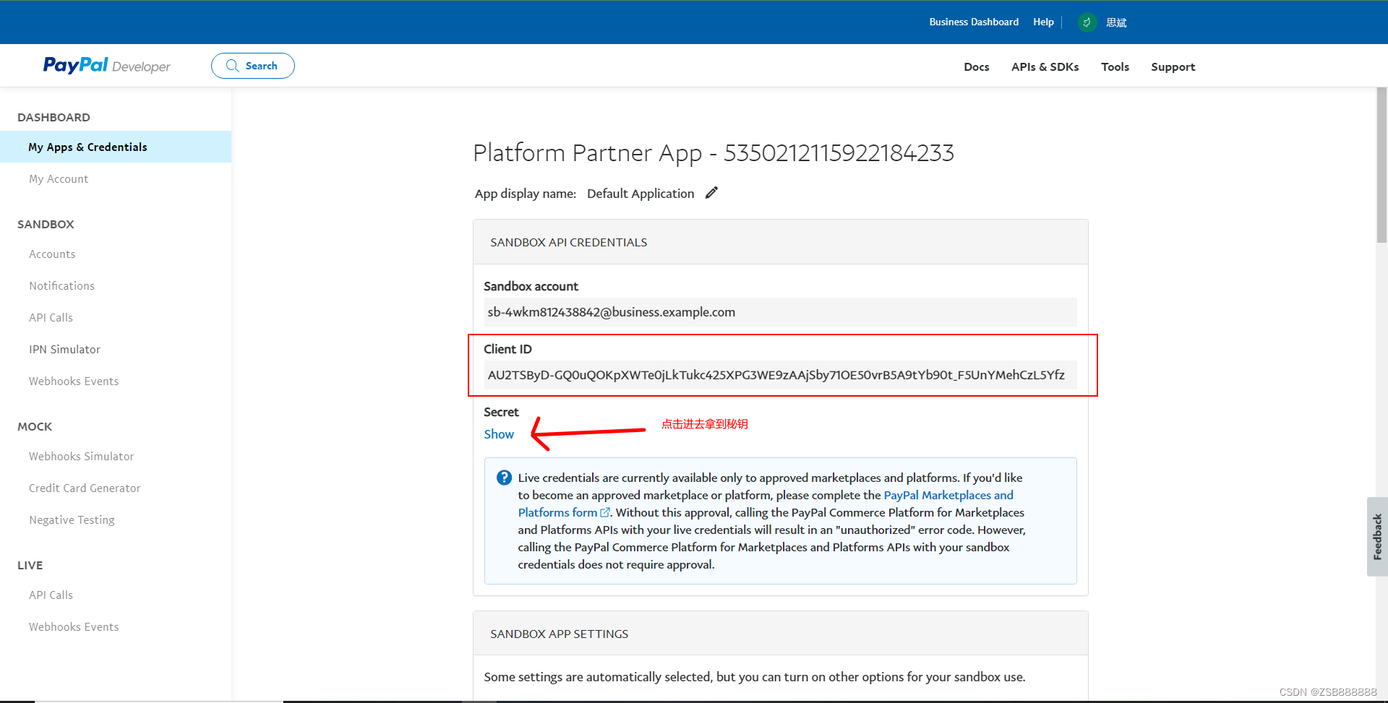Open the APIs & SDKs menu
The image size is (1388, 703).
[x=1045, y=66]
